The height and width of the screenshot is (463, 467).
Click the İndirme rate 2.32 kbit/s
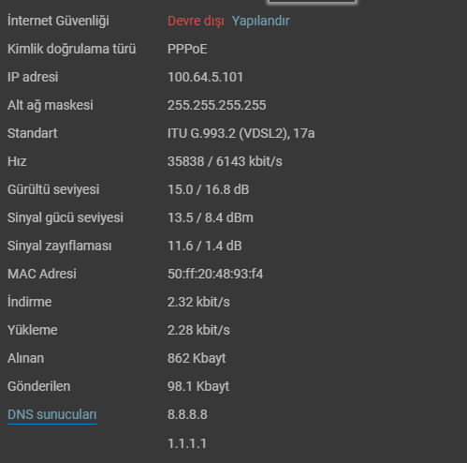(198, 302)
